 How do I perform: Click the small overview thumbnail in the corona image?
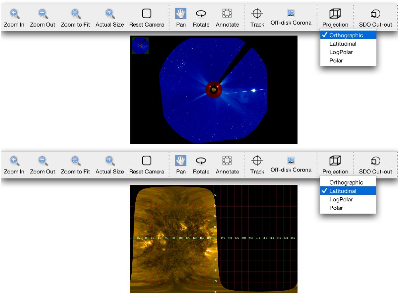pyautogui.click(x=140, y=46)
